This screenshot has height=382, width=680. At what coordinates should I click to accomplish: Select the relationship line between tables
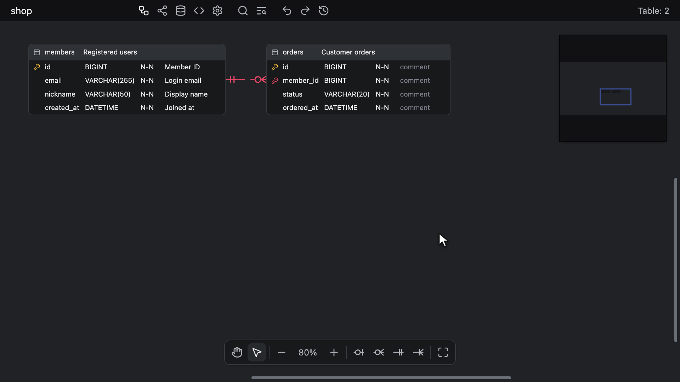tap(246, 80)
